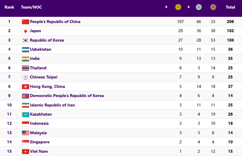Click the Rank column header
This screenshot has height=156, width=242.
[9, 7]
